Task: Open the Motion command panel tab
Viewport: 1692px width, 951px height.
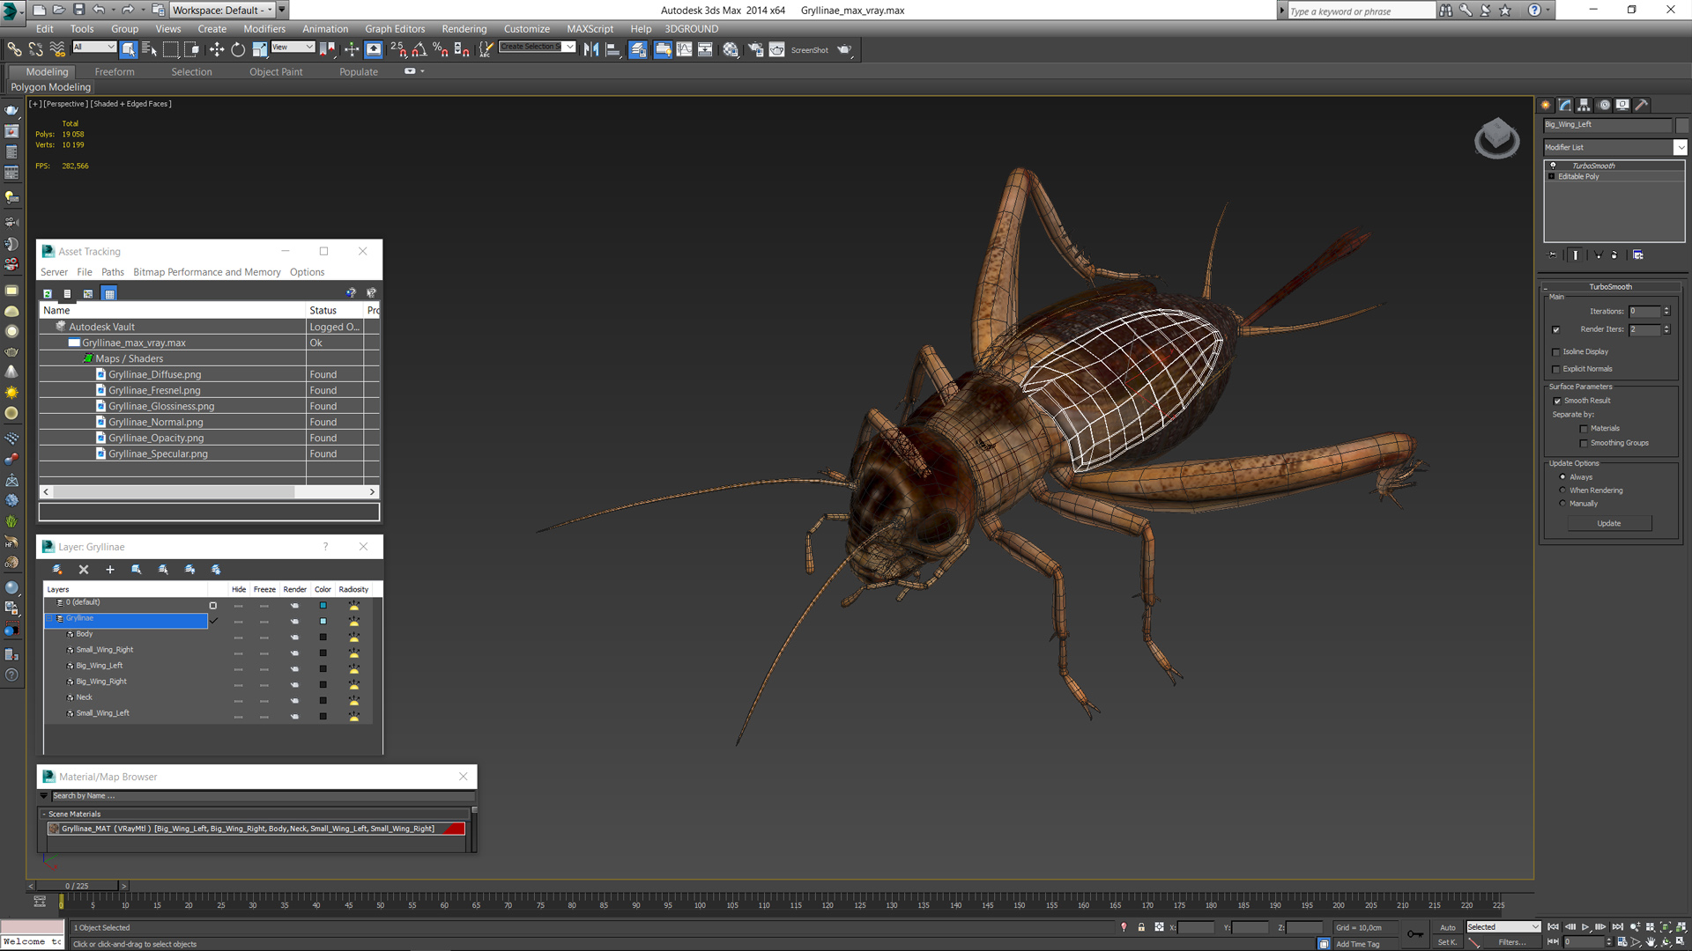Action: 1604,105
